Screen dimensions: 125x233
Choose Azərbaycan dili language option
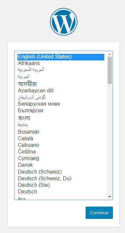tap(61, 90)
